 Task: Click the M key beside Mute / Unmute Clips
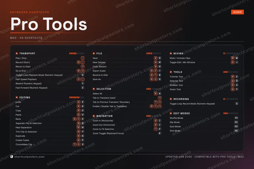(237, 58)
